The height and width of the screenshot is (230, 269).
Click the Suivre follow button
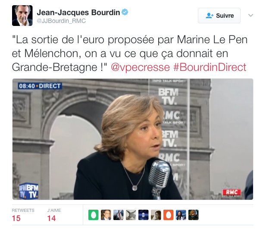(x=219, y=16)
